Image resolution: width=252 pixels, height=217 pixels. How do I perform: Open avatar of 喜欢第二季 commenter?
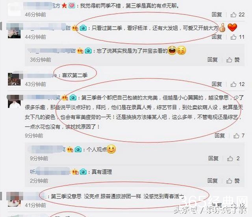click(x=14, y=79)
